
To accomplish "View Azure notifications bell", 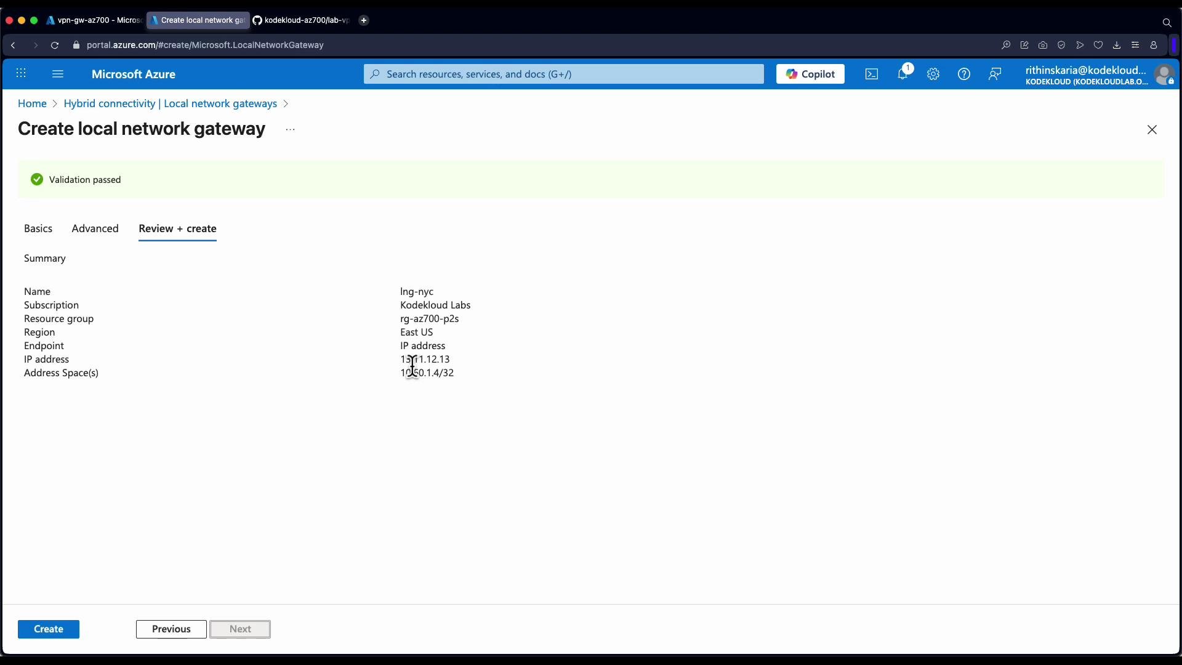I will pyautogui.click(x=903, y=74).
